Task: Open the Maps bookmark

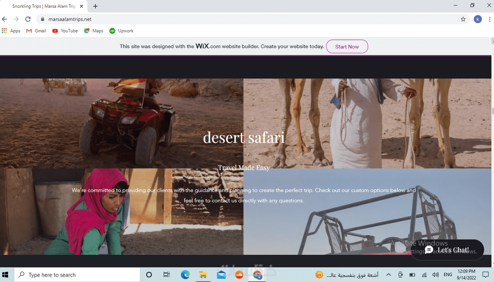Action: coord(93,31)
